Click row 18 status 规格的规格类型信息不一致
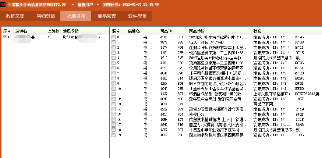 tap(277, 130)
